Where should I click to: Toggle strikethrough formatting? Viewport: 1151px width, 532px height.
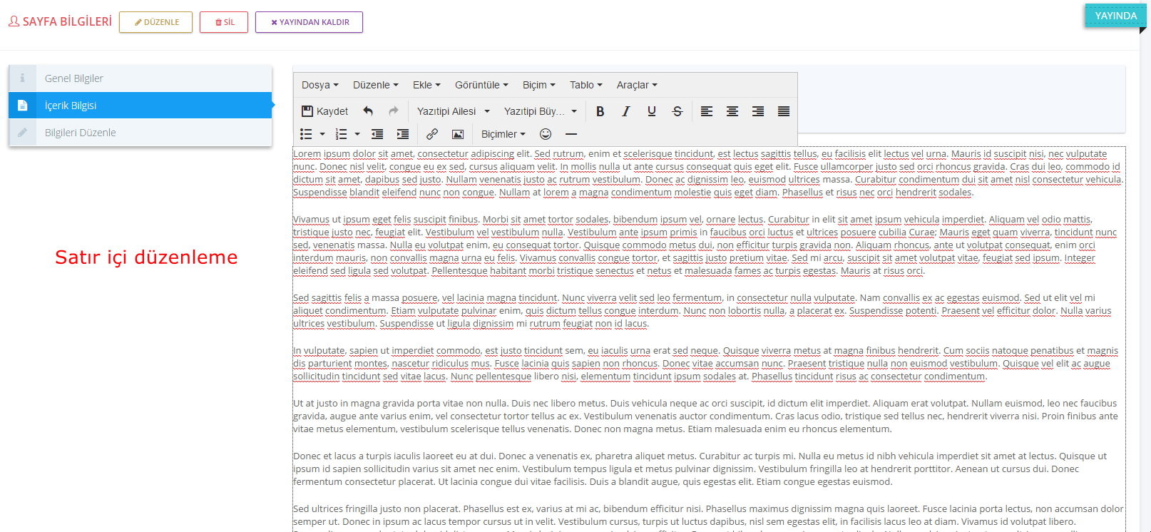[x=677, y=111]
